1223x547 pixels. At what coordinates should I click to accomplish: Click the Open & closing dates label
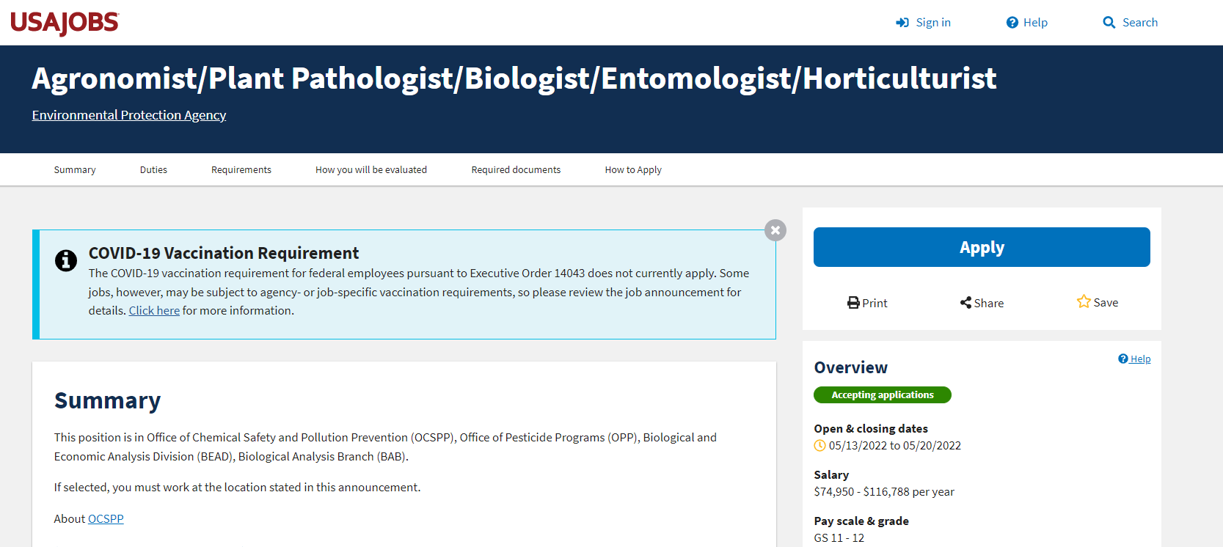tap(871, 429)
